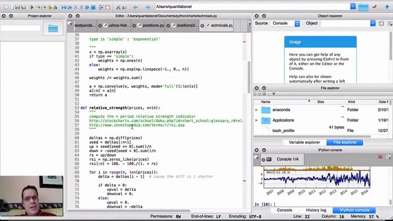The width and height of the screenshot is (393, 221).
Task: Open the Source Console dropdown
Action: 285,23
